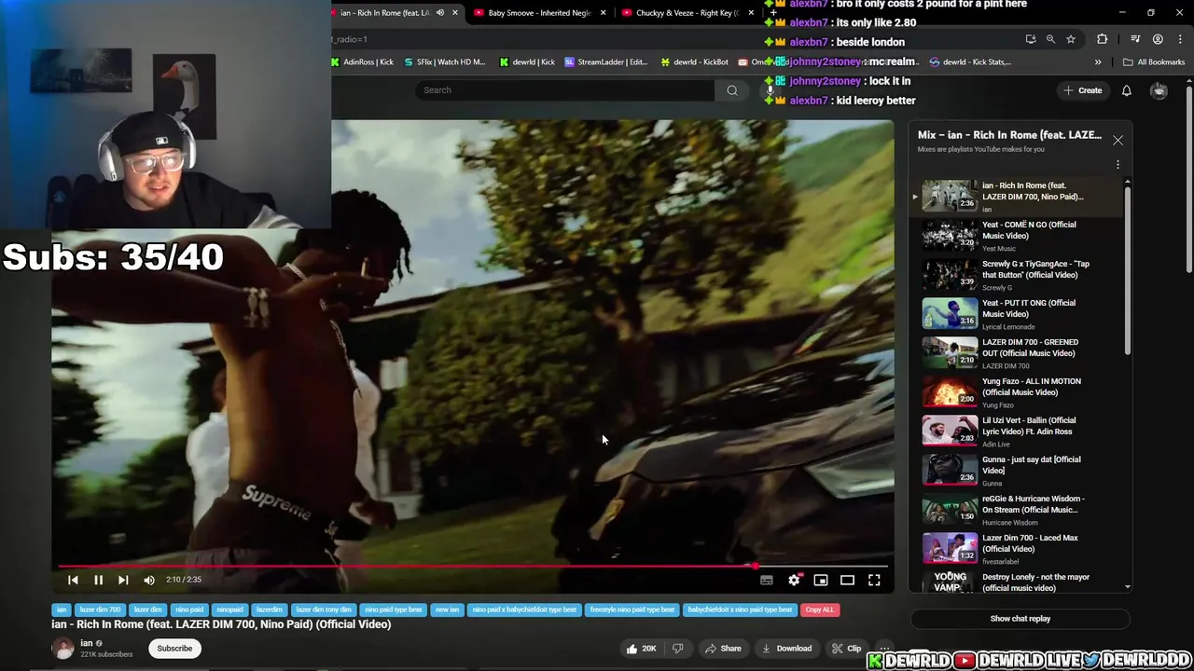Viewport: 1194px width, 671px height.
Task: Click the 'Copy ALL' tags button
Action: pos(820,609)
